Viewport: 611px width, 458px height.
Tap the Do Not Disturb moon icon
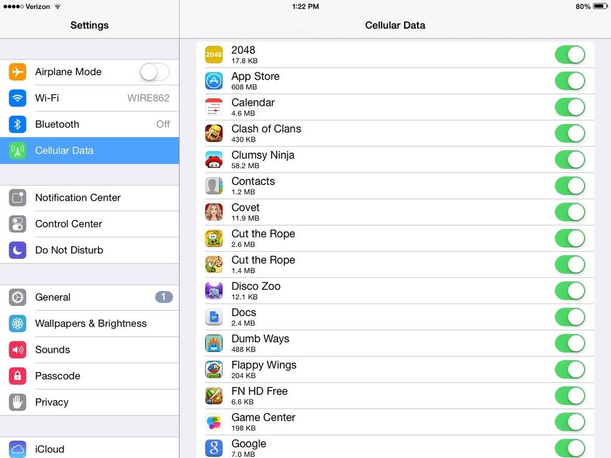click(x=17, y=250)
